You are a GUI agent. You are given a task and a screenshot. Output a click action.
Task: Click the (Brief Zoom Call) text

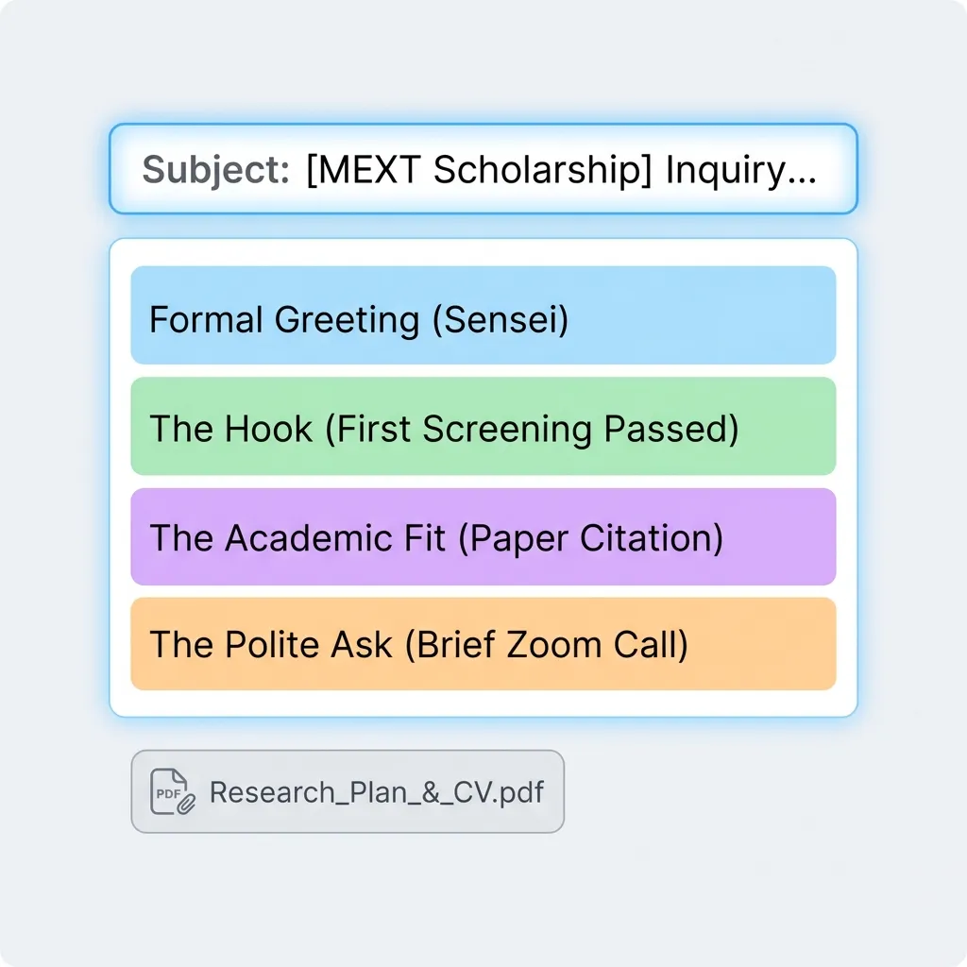pos(547,646)
